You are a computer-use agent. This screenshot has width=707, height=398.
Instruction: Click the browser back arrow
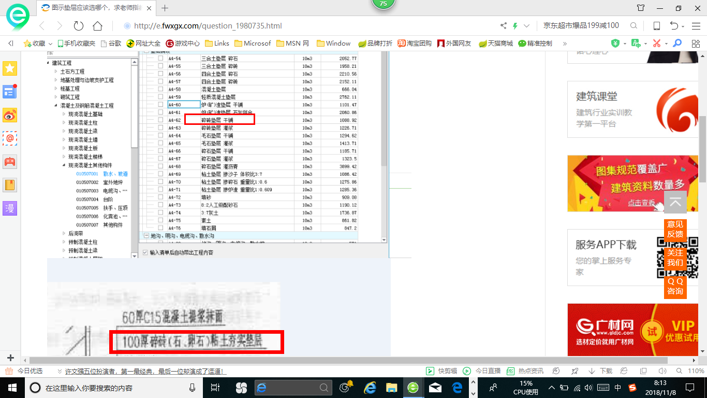(42, 26)
